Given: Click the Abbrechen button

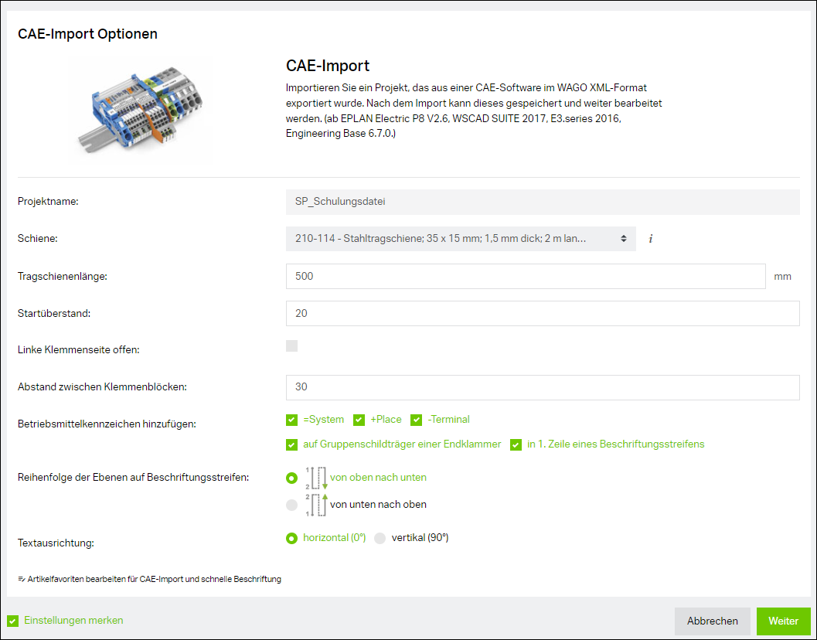Looking at the screenshot, I should coord(712,621).
